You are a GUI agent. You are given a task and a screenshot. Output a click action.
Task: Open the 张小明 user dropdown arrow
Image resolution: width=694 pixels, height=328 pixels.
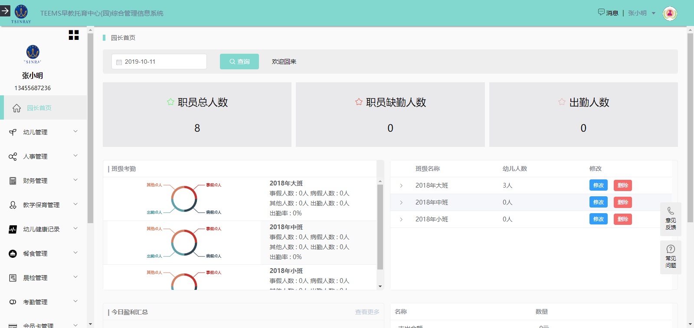point(654,13)
